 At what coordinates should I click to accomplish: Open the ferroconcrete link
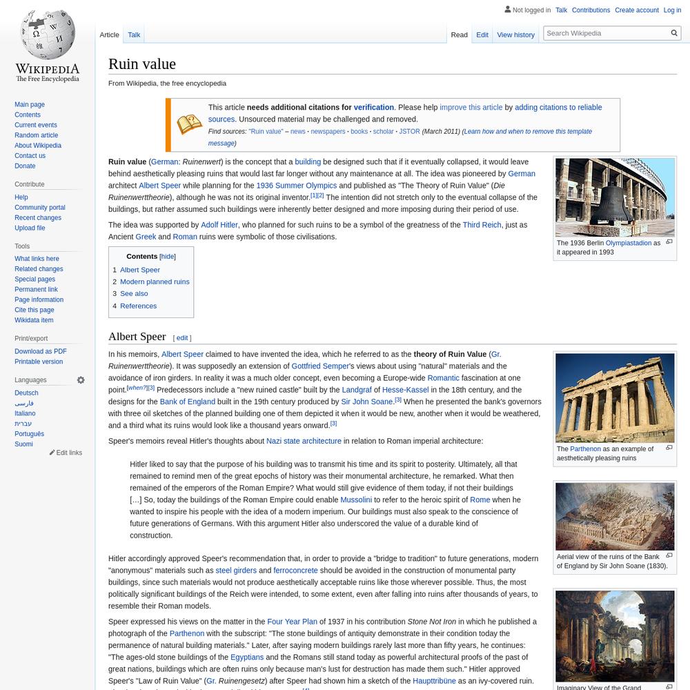tap(295, 571)
